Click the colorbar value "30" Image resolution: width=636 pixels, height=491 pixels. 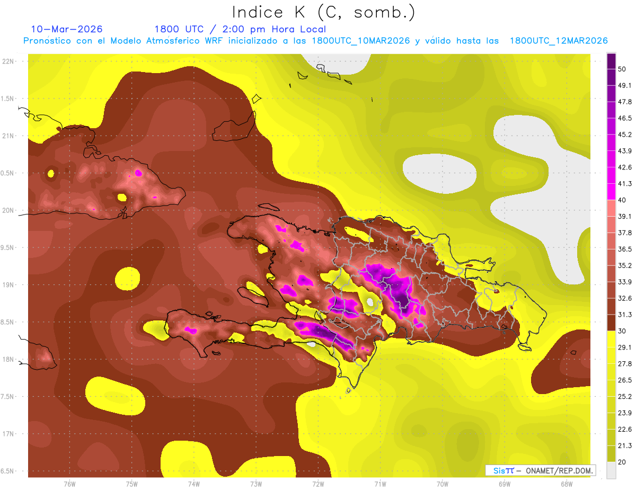pyautogui.click(x=622, y=331)
